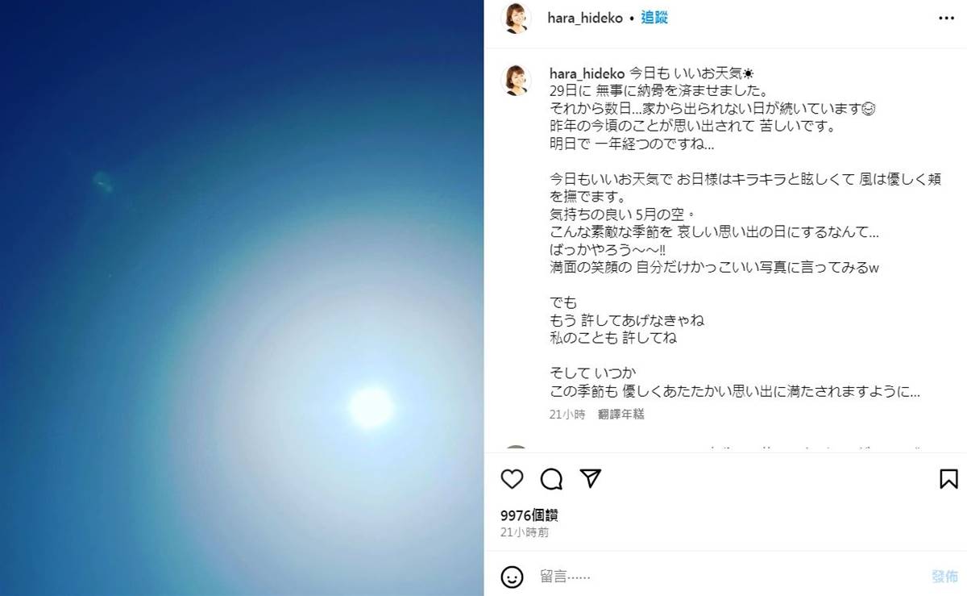Open the emoji picker smiley icon
Viewport: 967px width, 596px height.
tap(512, 577)
